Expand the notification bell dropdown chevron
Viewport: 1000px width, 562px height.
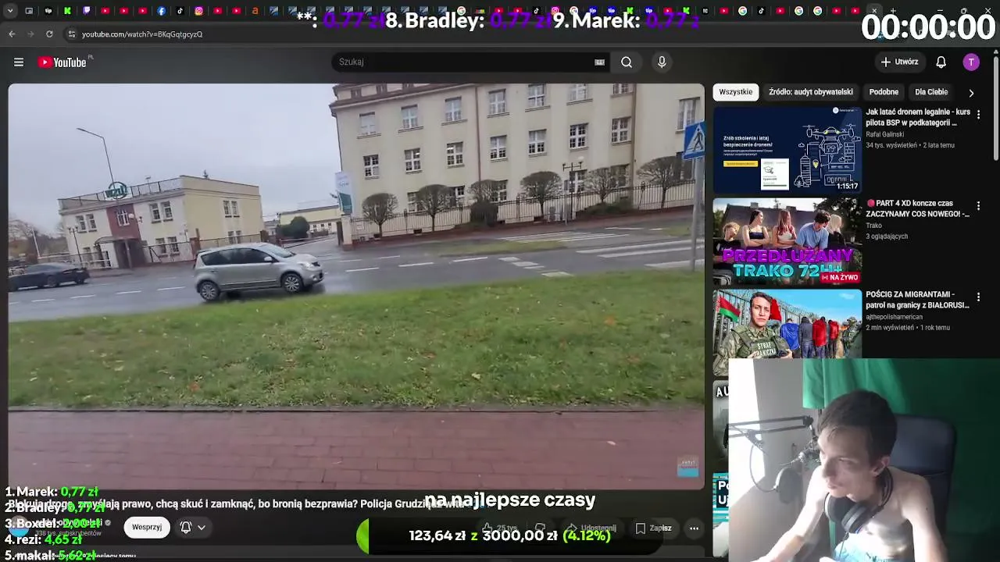point(202,528)
